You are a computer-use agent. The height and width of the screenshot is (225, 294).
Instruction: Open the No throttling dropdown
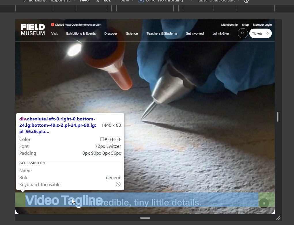pos(175,1)
